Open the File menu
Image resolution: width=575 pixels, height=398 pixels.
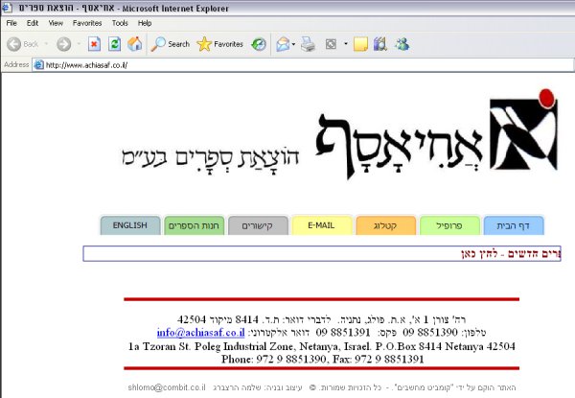tap(11, 23)
